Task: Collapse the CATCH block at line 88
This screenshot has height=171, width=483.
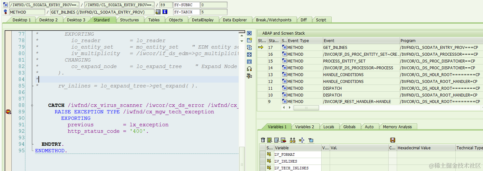Action: click(32, 105)
